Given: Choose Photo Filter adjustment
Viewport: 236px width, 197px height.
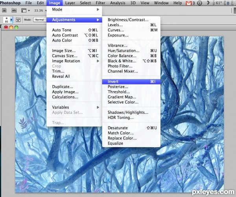Looking at the screenshot, I should coord(131,66).
